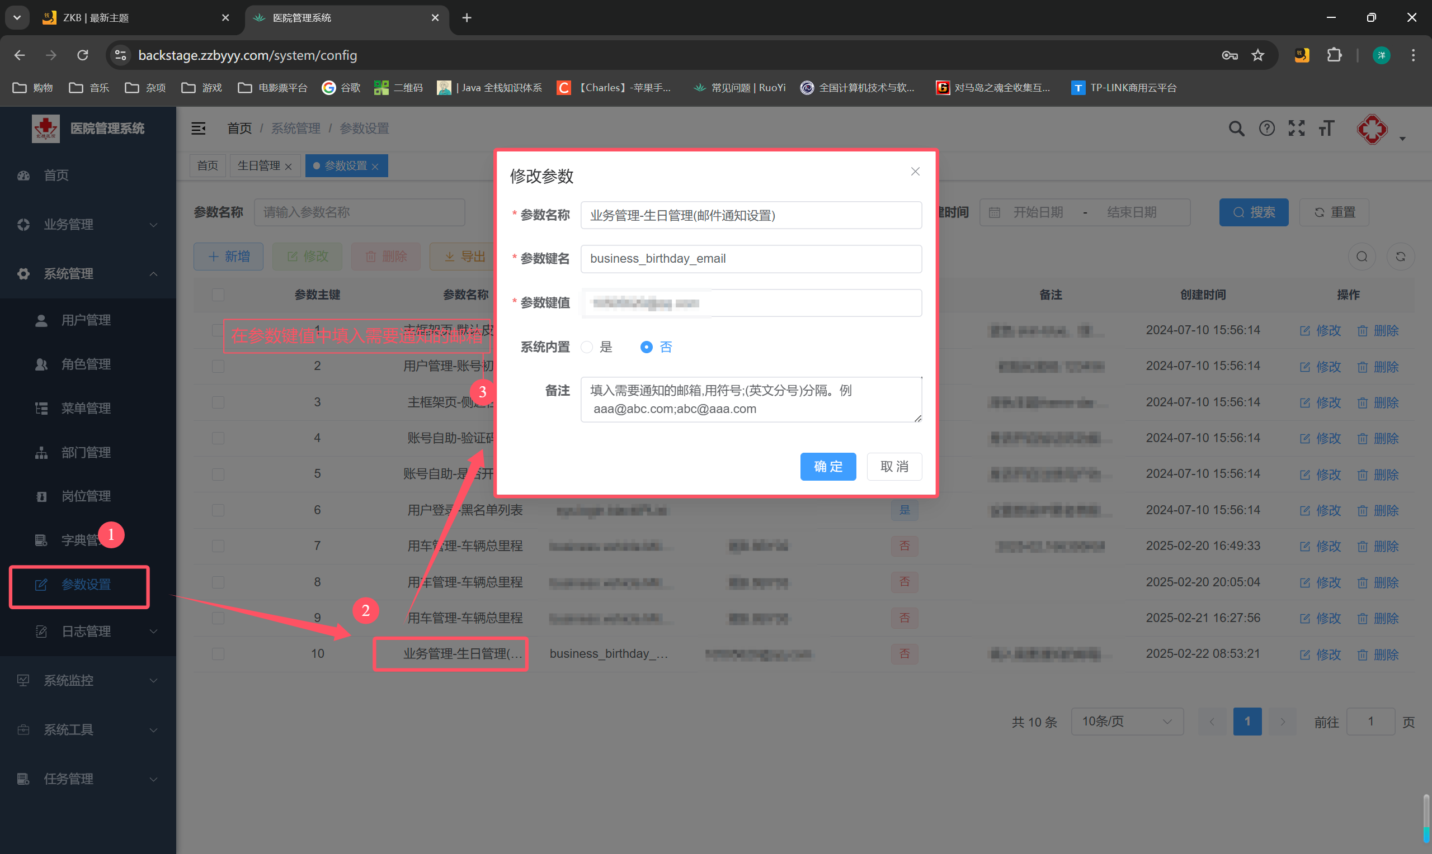Viewport: 1432px width, 854px height.
Task: Click the table refresh circular icon
Action: 1400,257
